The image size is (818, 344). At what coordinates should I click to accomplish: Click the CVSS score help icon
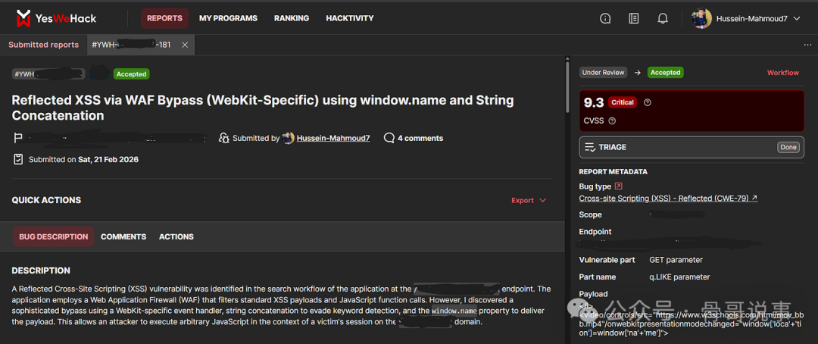click(x=647, y=102)
